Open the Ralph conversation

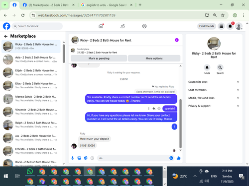pyautogui.click(x=31, y=124)
